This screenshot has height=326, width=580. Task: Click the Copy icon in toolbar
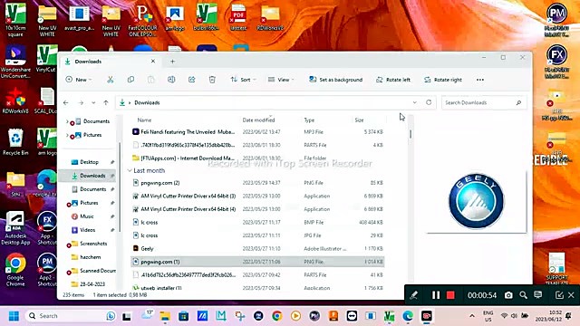[x=130, y=80]
